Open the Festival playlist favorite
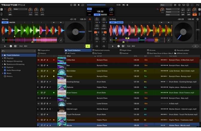 coord(124,53)
